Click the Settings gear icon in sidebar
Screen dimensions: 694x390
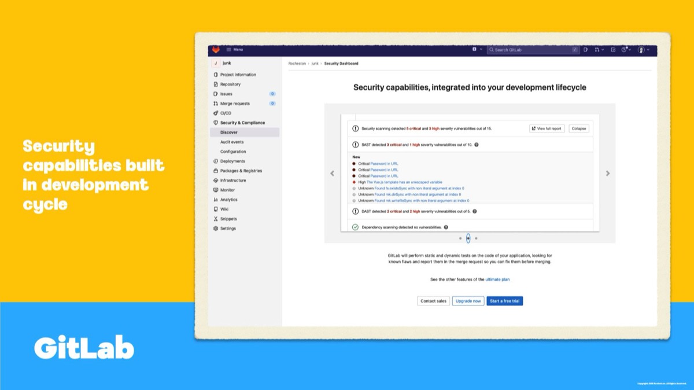pyautogui.click(x=216, y=229)
